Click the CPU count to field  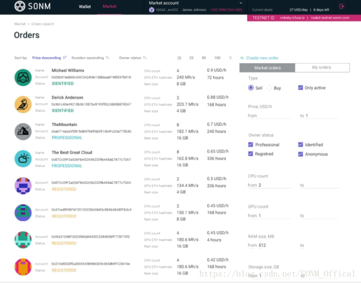click(x=320, y=185)
